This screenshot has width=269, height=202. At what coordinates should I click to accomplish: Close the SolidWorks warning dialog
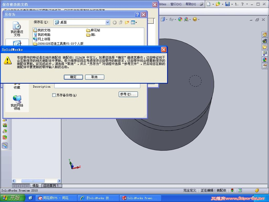click(x=164, y=50)
